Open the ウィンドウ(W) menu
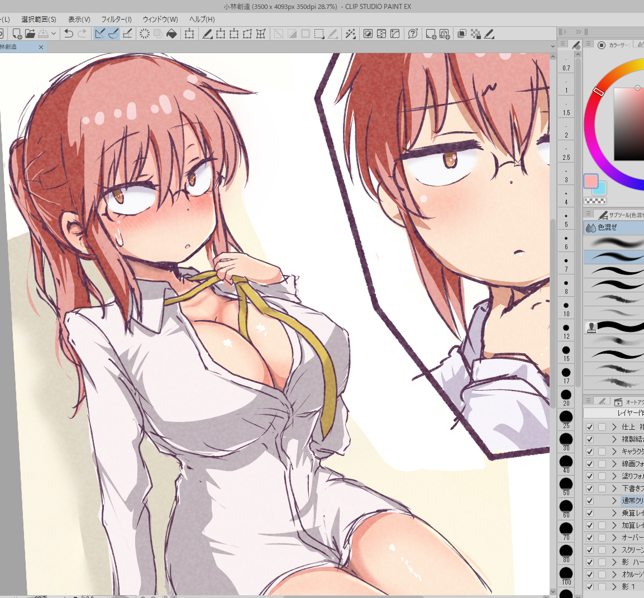Image resolution: width=644 pixels, height=598 pixels. [x=160, y=20]
